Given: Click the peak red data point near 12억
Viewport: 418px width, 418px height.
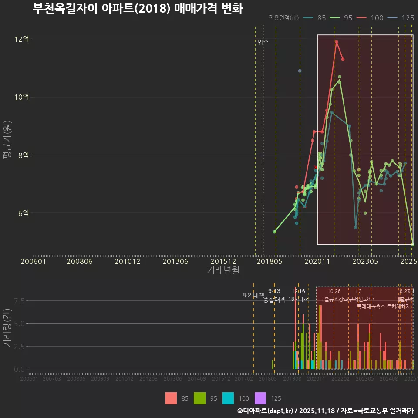Looking at the screenshot, I should pos(336,41).
